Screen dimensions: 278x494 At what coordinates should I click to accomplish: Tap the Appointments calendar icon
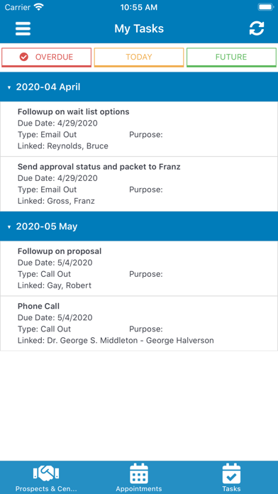pyautogui.click(x=139, y=473)
